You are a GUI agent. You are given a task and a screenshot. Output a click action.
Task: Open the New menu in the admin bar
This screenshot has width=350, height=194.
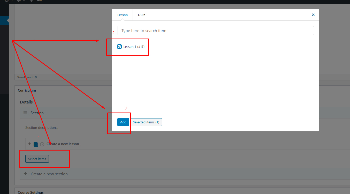(36, 1)
